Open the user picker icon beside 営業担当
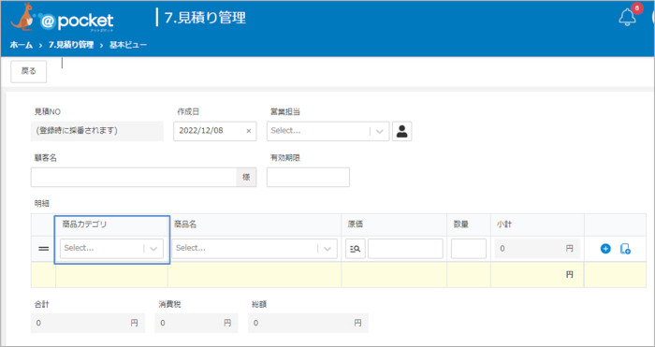 [x=401, y=131]
